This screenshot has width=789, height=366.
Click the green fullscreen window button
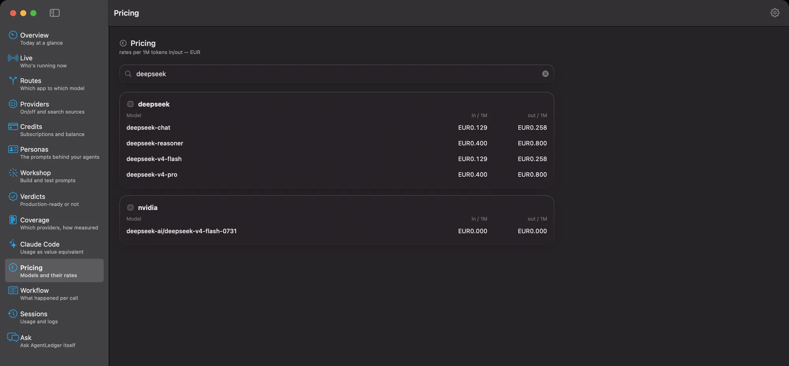(x=34, y=13)
